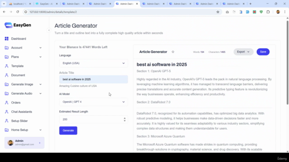
Task: Switch to the EasyGen - AI tab
Action: tap(47, 4)
